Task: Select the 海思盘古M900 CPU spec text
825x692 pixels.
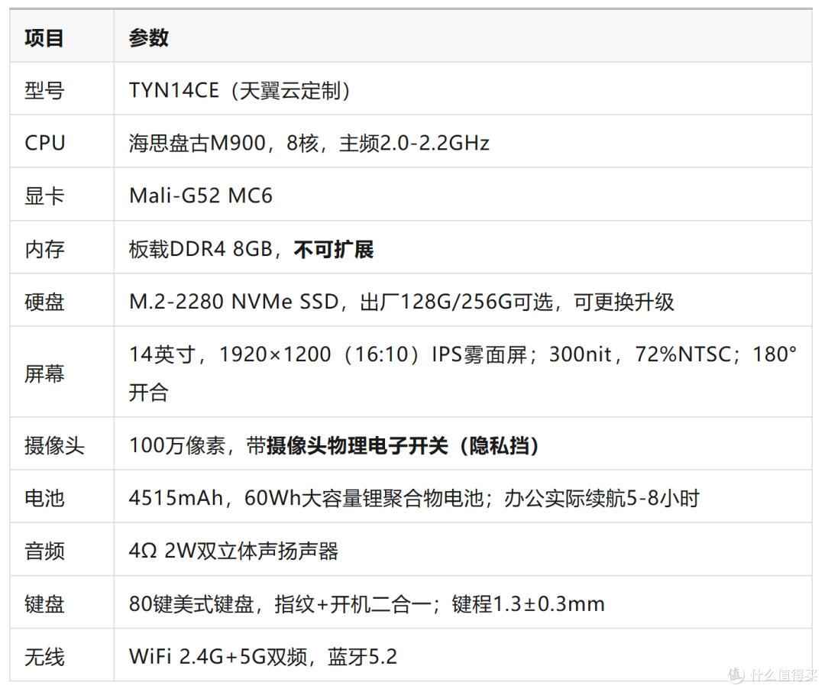Action: tap(309, 143)
